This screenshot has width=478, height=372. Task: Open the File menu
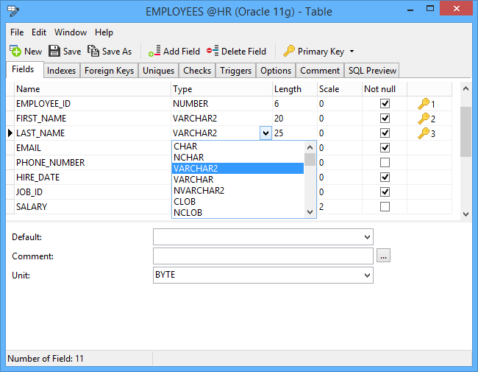click(x=17, y=32)
